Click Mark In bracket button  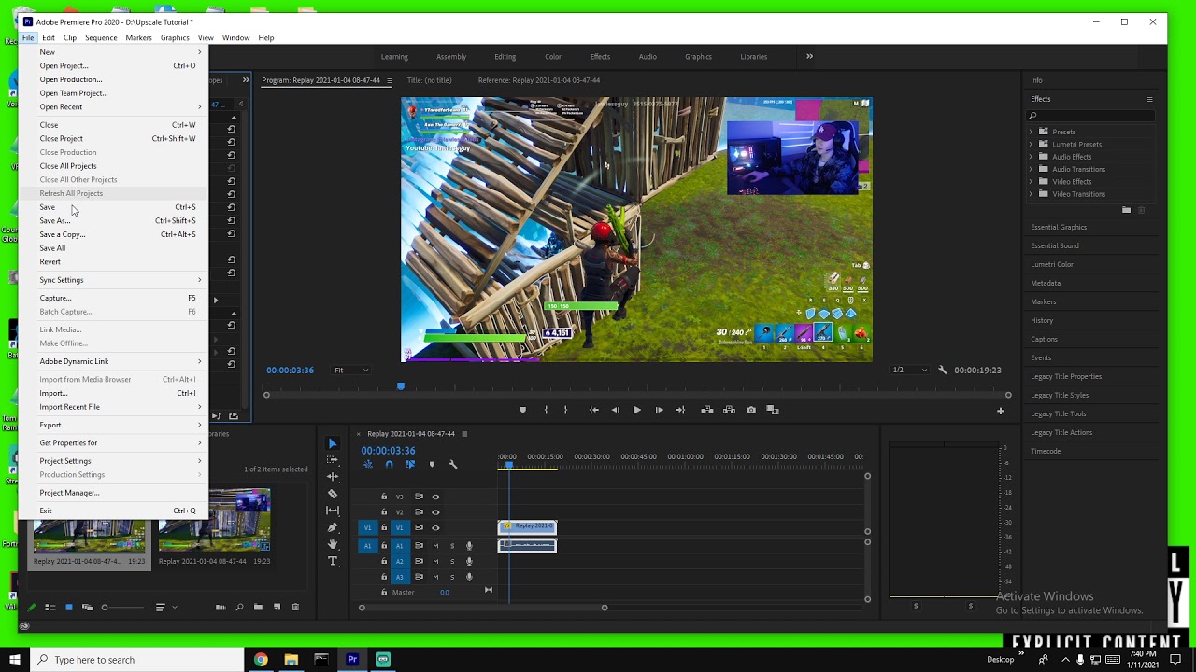(546, 410)
